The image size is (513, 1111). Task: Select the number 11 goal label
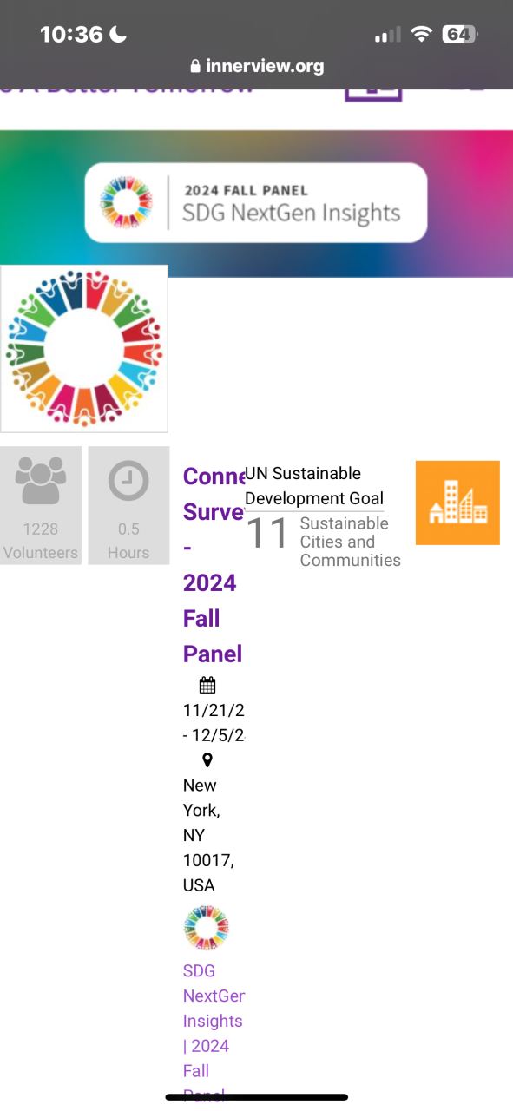tap(267, 534)
